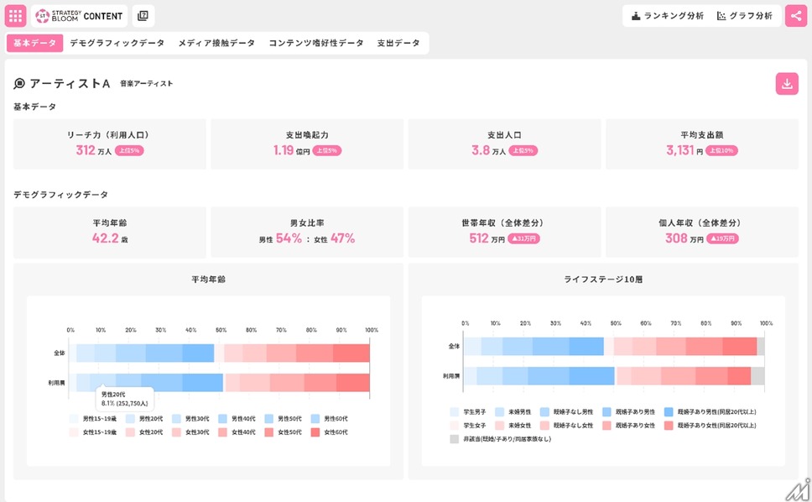The width and height of the screenshot is (812, 502).
Task: Toggle 学生女子 legend swatch
Action: point(454,426)
